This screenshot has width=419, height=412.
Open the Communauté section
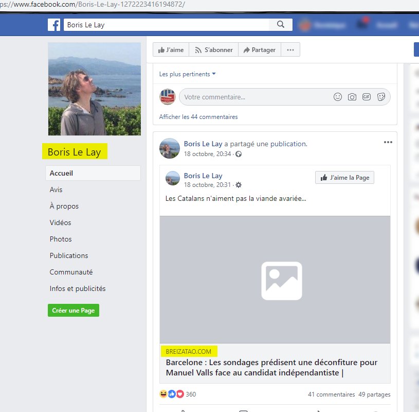(71, 272)
